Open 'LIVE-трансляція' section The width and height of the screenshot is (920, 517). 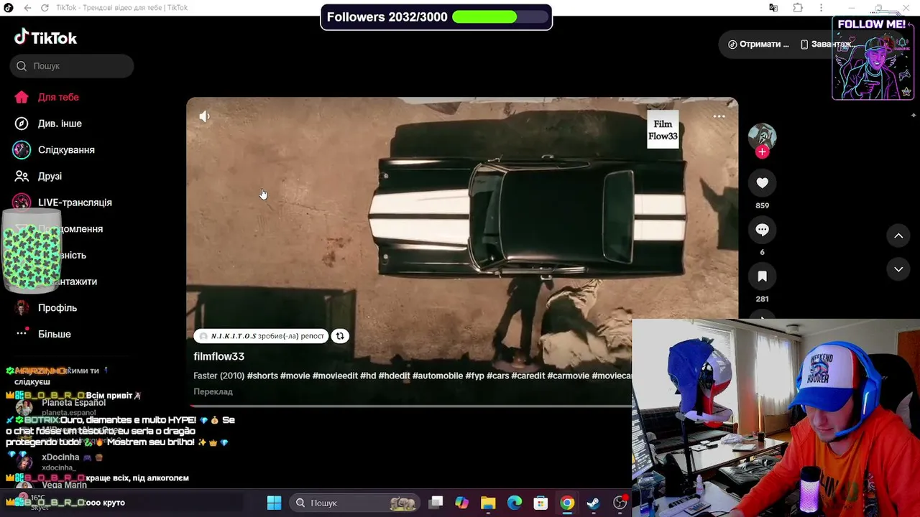click(x=75, y=202)
